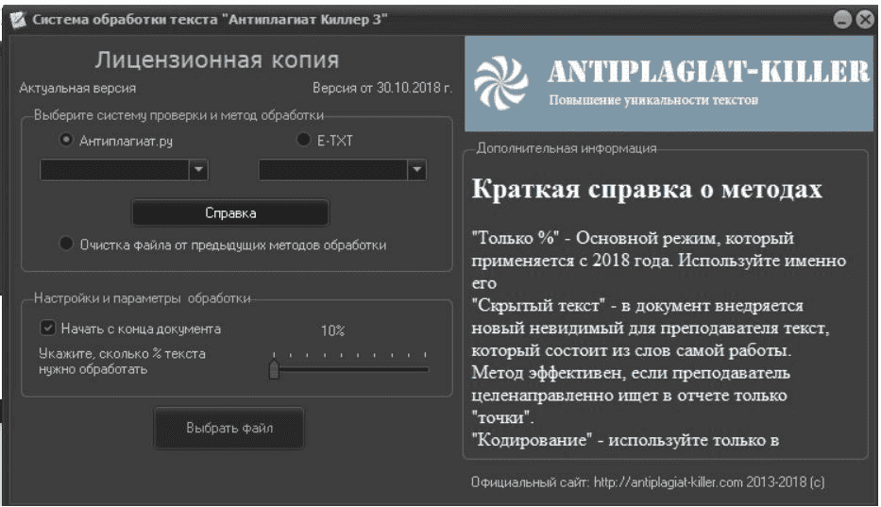
Task: Close the Антиплагиат Киллер window
Action: pos(865,20)
